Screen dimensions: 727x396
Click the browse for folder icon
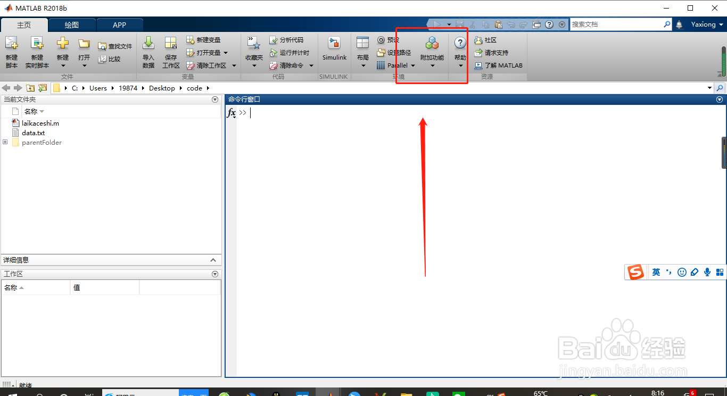pyautogui.click(x=43, y=88)
